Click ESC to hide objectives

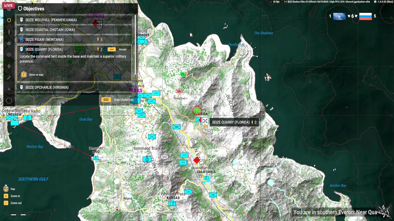pyautogui.click(x=106, y=100)
